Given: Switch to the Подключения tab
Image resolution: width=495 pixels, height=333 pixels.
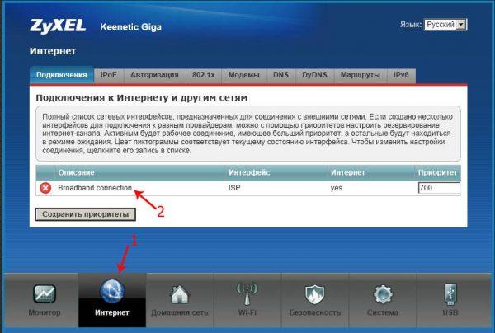Looking at the screenshot, I should 62,75.
